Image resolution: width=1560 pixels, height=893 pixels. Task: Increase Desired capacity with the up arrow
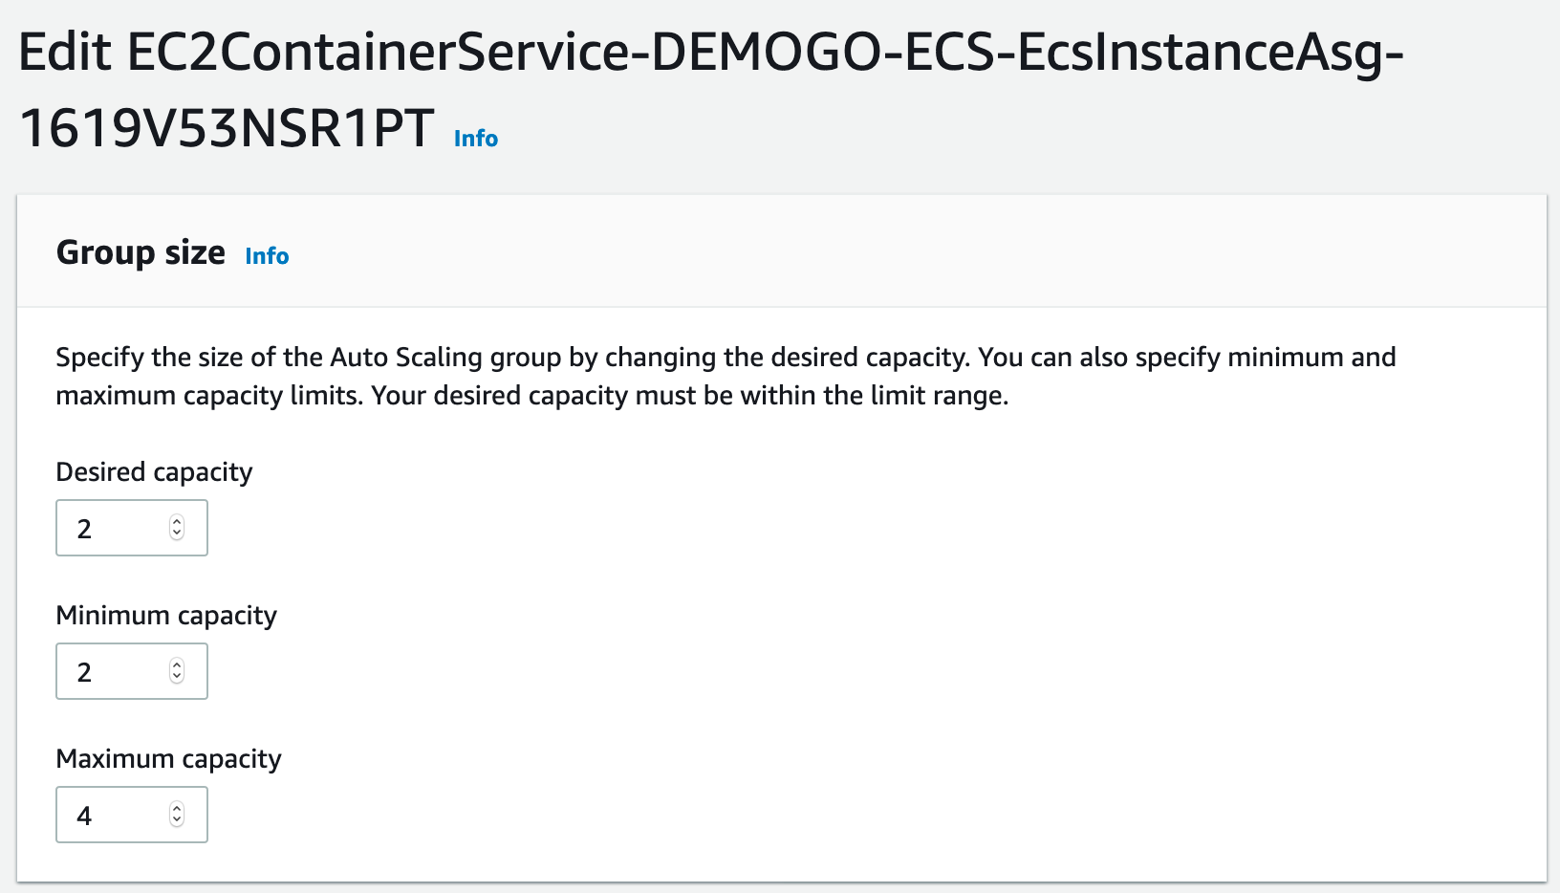[177, 521]
